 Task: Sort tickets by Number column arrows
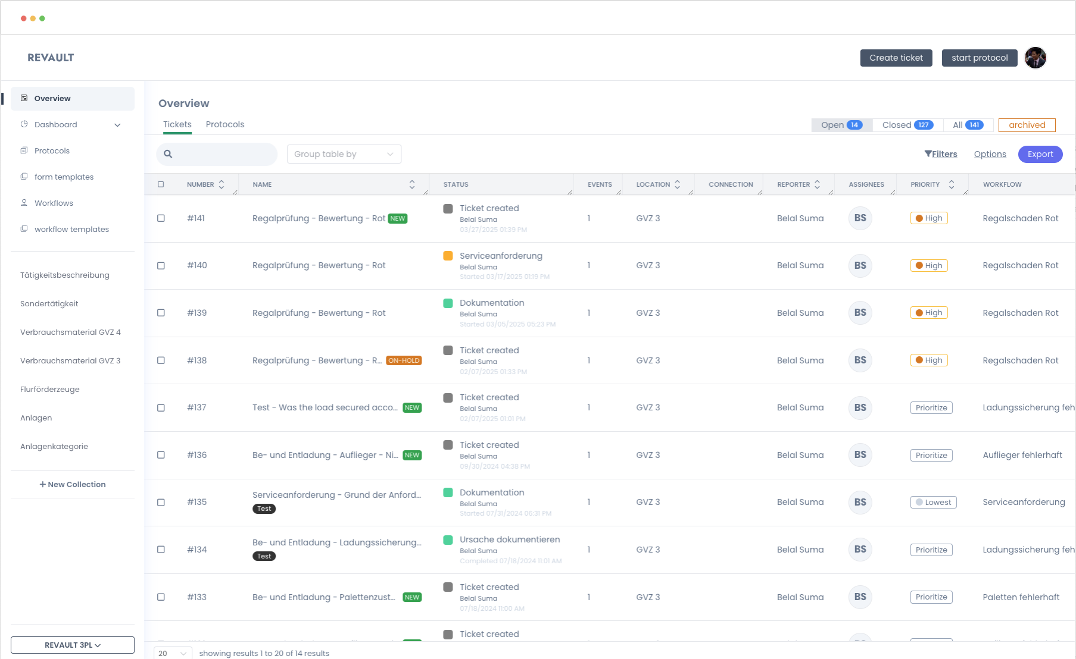[222, 184]
